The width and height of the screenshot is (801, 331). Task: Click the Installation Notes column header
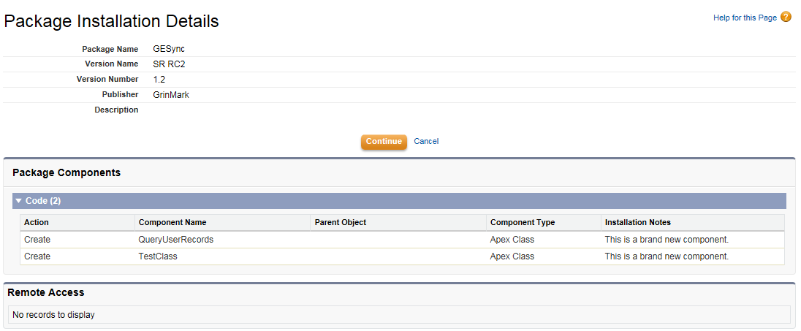(637, 223)
